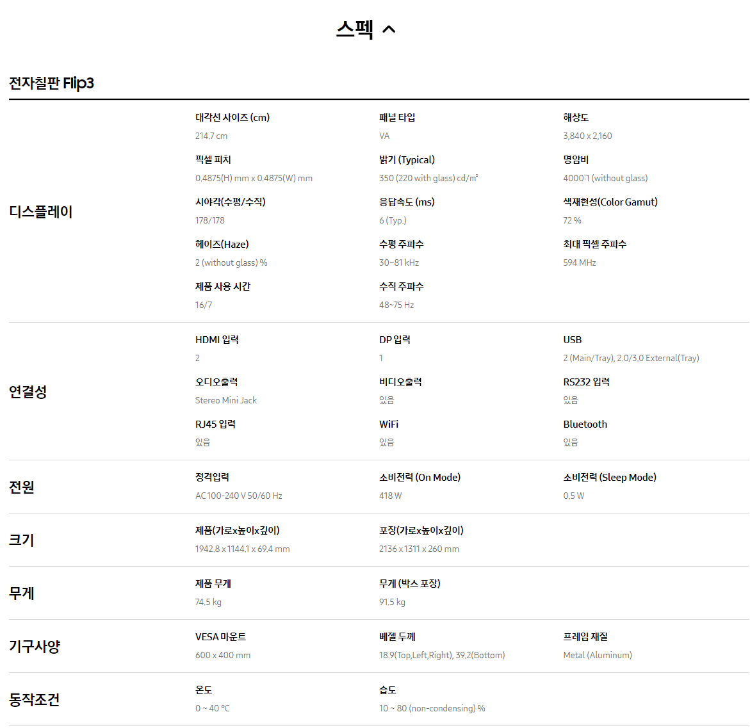Click the RJ45 입력 label
The image size is (750, 728).
click(x=215, y=425)
